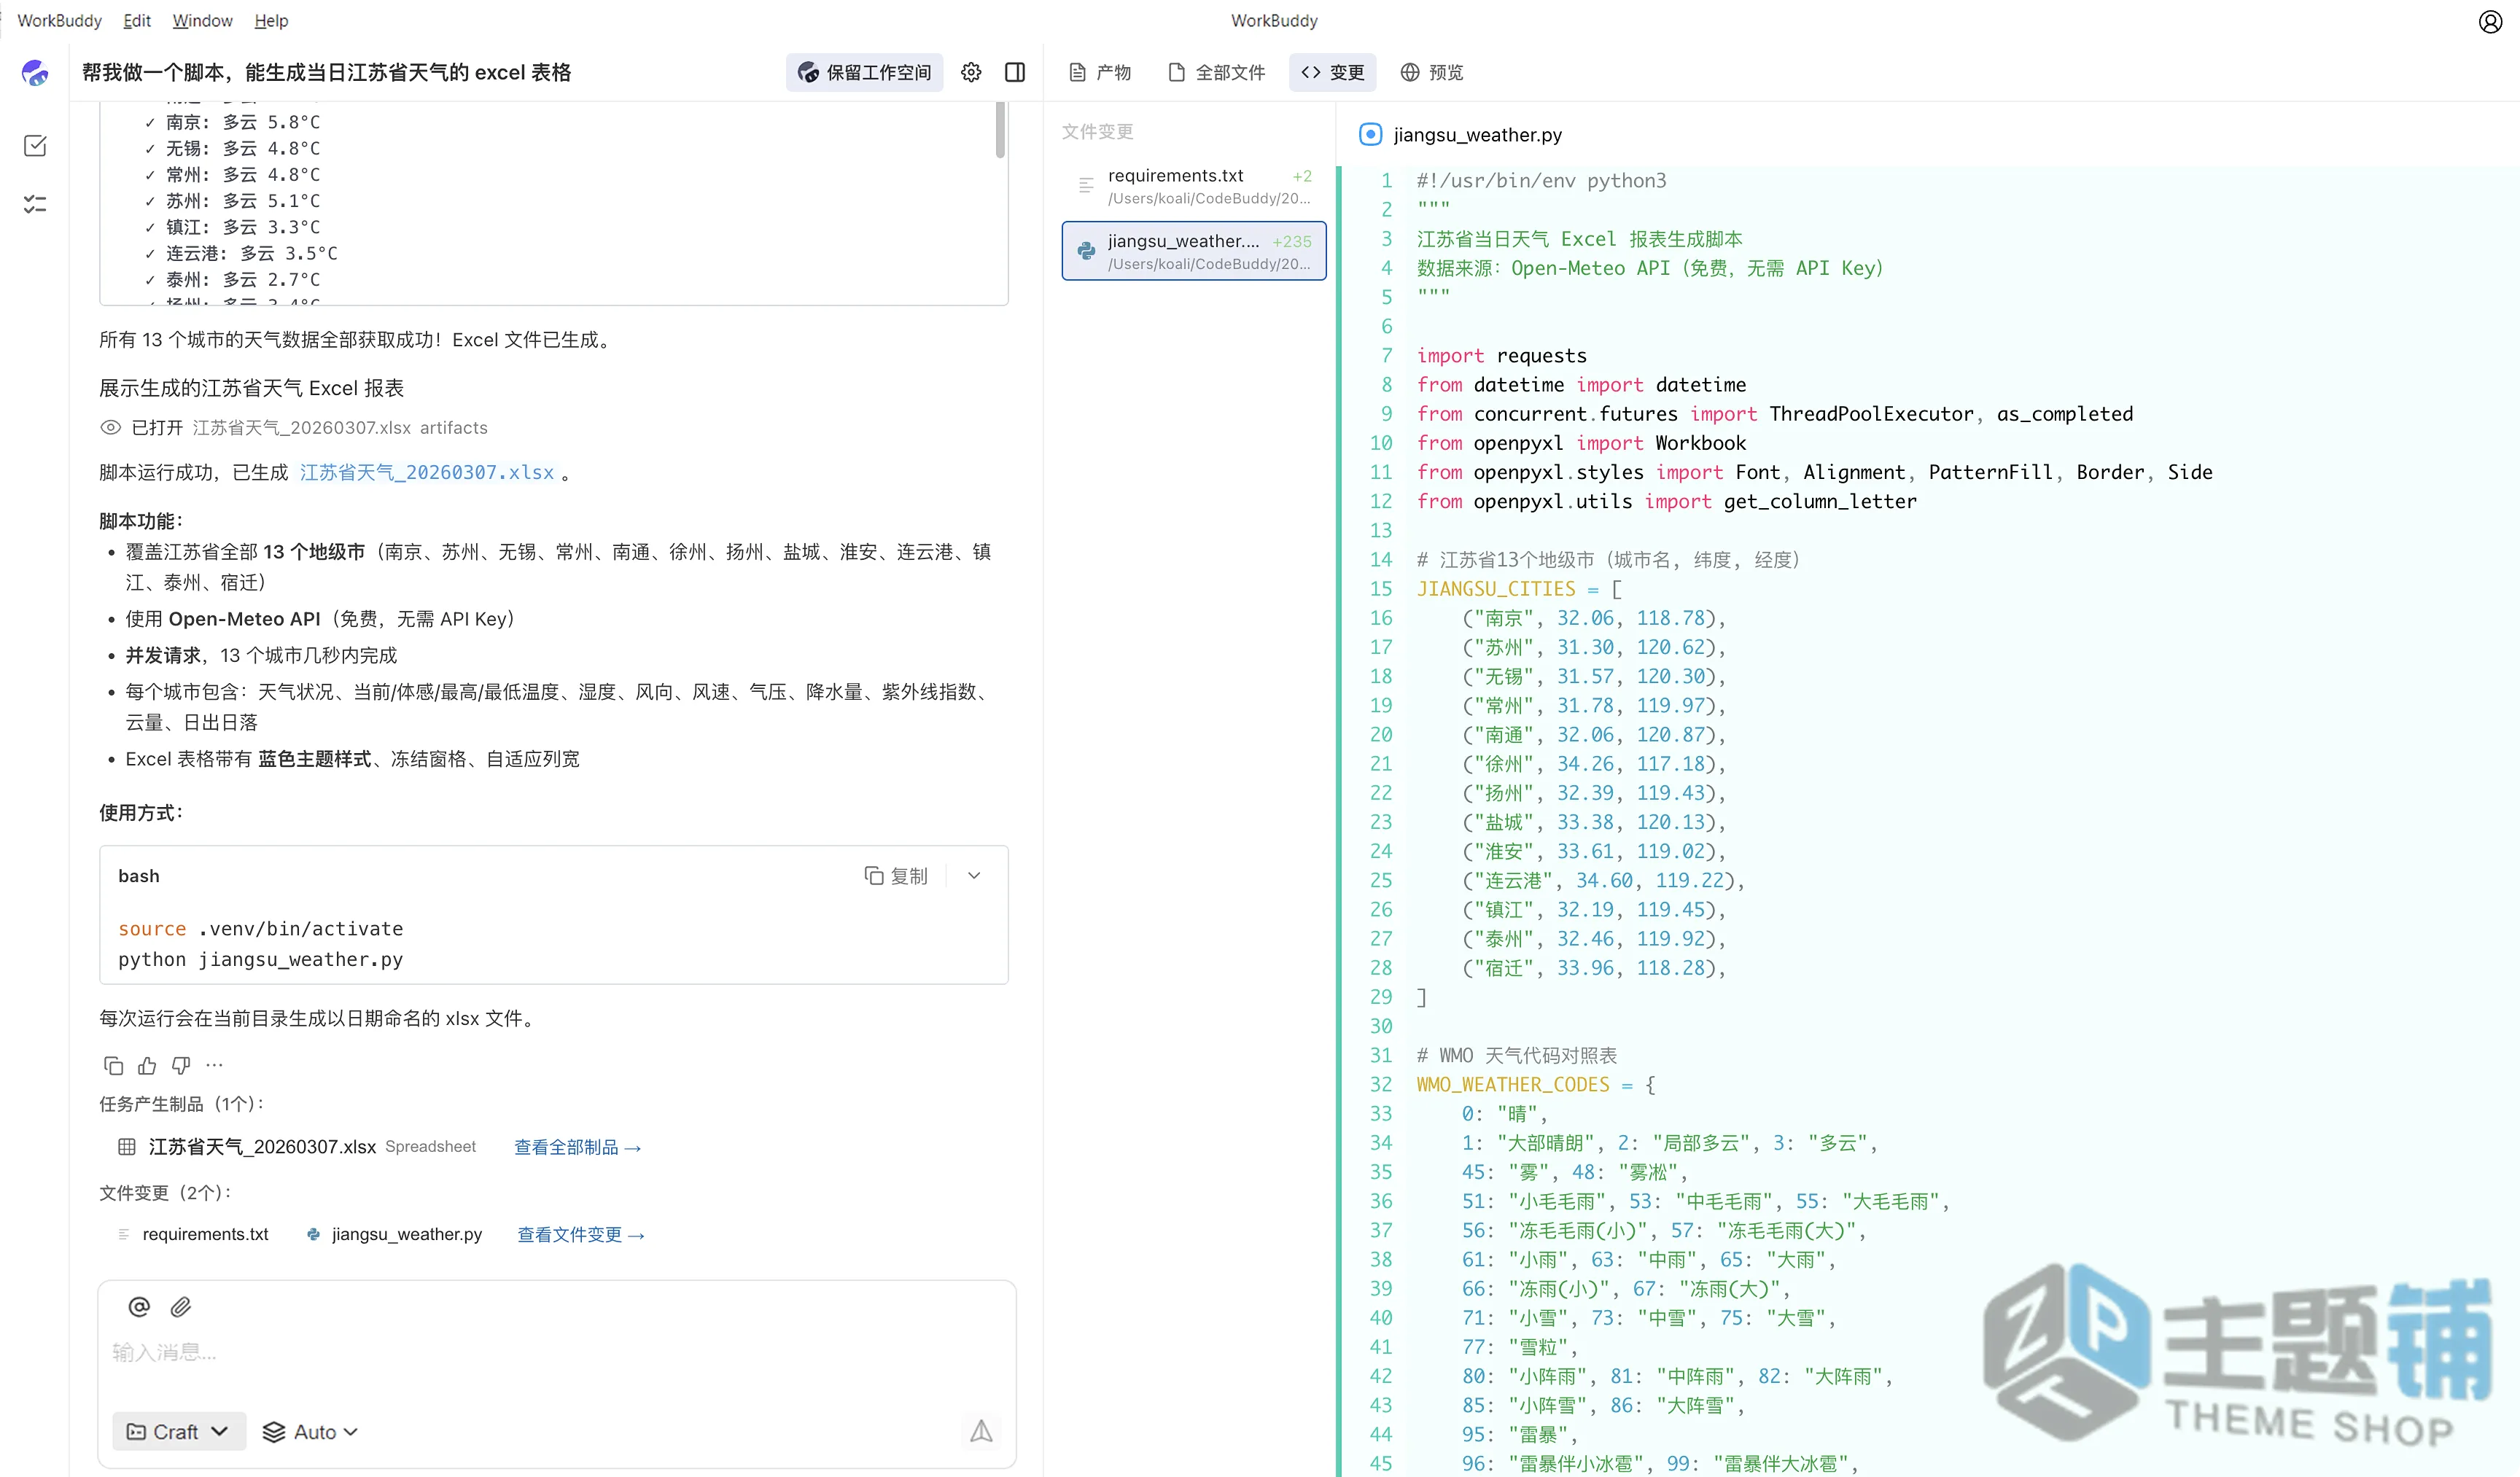This screenshot has height=1477, width=2520.
Task: Click the 保留工作空间 button
Action: [865, 72]
